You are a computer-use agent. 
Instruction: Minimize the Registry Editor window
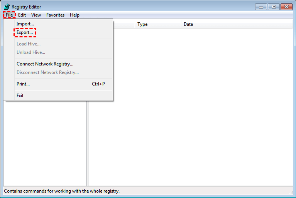(261, 7)
